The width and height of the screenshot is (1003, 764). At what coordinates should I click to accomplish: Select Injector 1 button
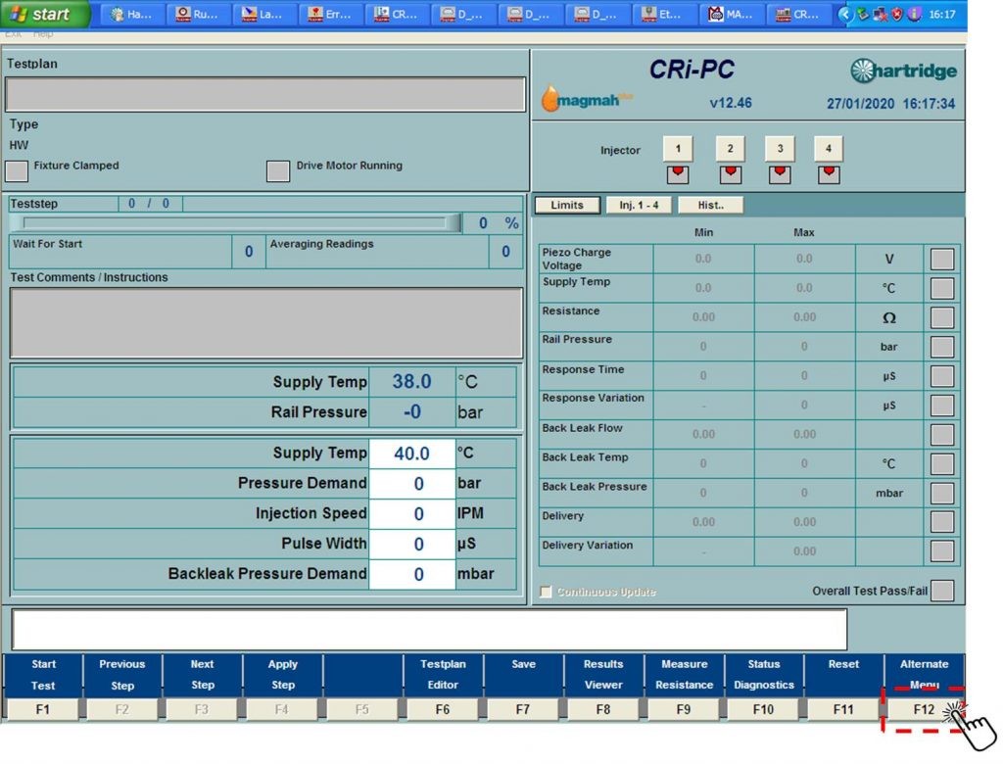click(x=678, y=149)
